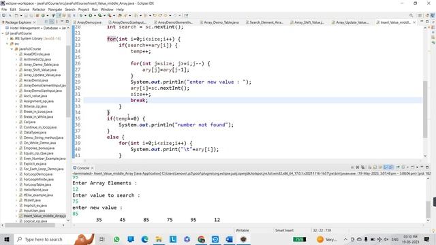436x245 pixels.
Task: Switch to Search_Element_Arra... editor tab
Action: tap(265, 22)
